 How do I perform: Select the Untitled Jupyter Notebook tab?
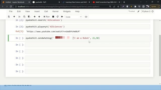click(x=16, y=2)
